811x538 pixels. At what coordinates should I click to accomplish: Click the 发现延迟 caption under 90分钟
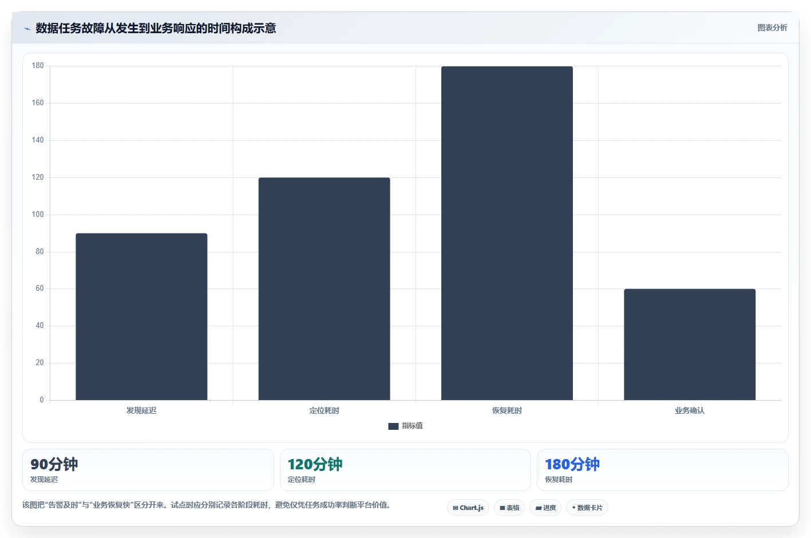point(44,480)
